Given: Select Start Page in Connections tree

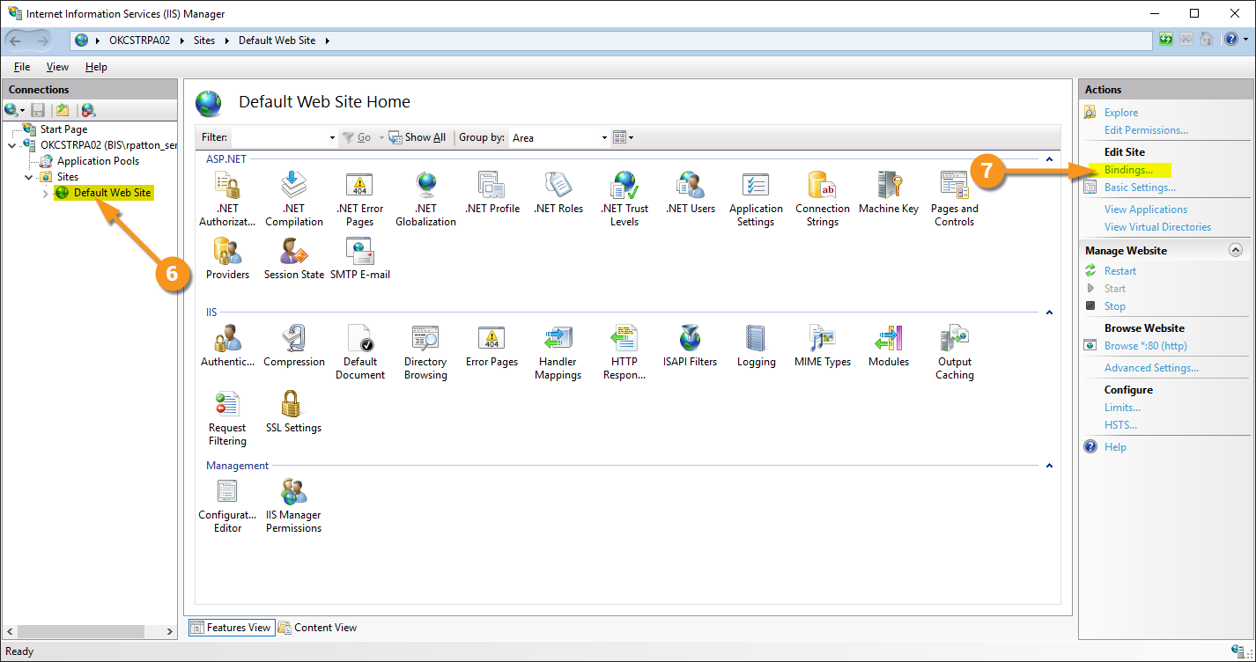Looking at the screenshot, I should tap(63, 129).
